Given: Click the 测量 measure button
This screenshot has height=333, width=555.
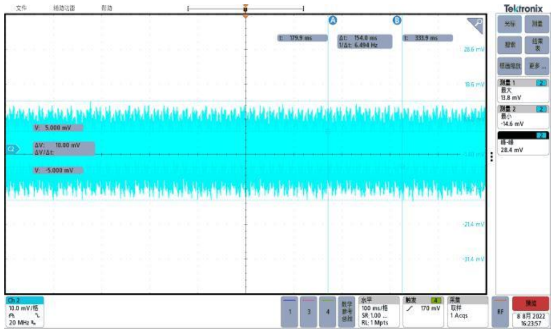Looking at the screenshot, I should click(537, 24).
